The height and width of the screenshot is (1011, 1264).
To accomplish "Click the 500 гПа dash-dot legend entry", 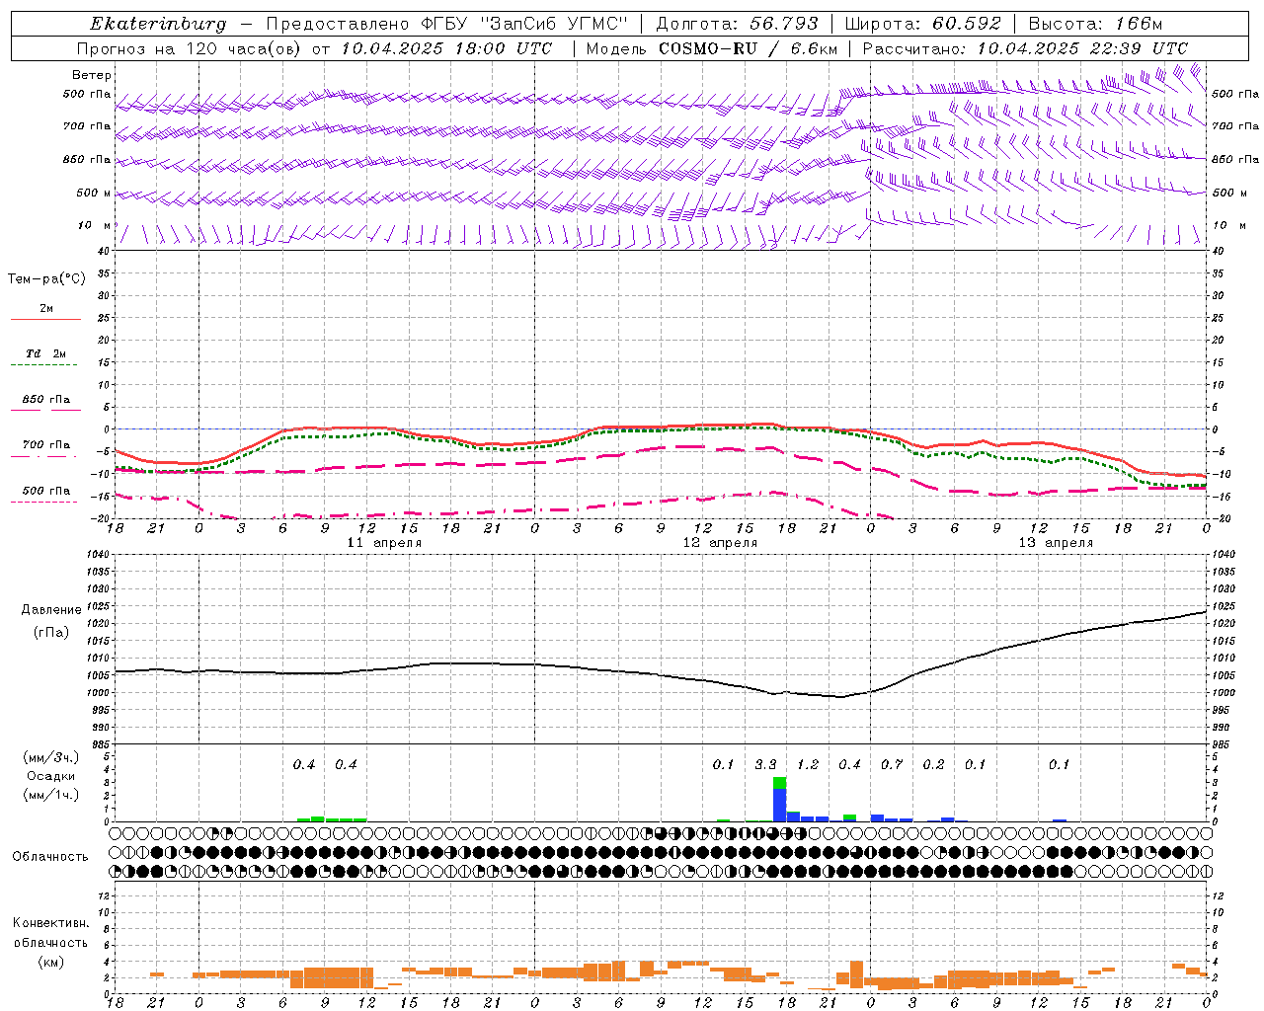I will click(x=46, y=491).
